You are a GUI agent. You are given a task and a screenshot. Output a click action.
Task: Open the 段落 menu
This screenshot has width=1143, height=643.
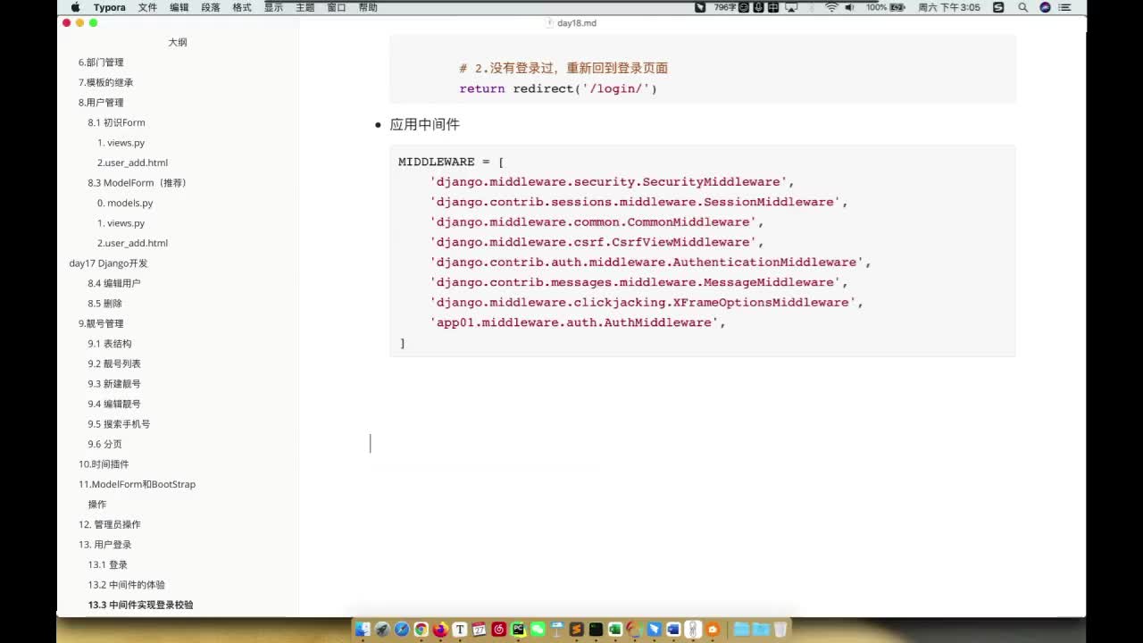(211, 7)
